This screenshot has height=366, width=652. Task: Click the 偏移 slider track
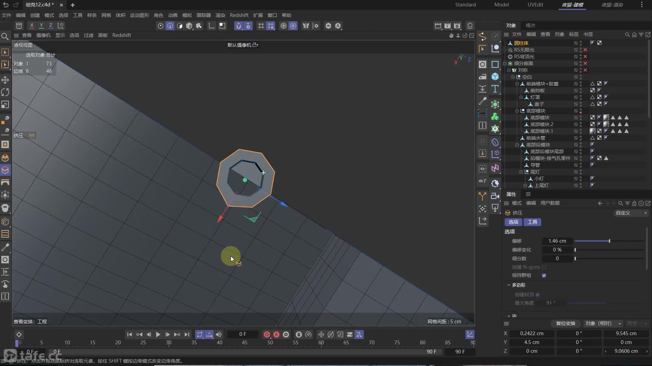click(x=609, y=241)
